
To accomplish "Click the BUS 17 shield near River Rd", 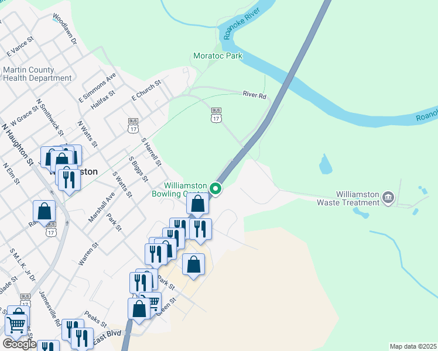I will point(216,115).
